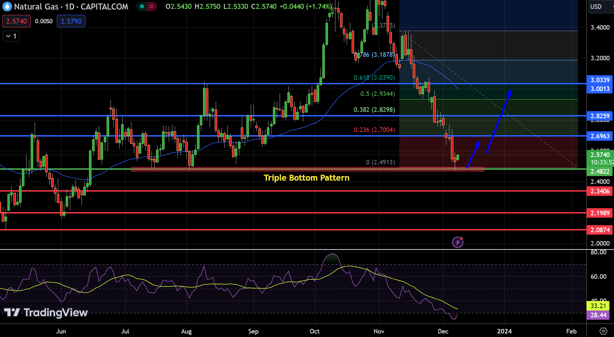Open the lightning bolt quick-action icon
This screenshot has width=614, height=337.
tap(458, 242)
